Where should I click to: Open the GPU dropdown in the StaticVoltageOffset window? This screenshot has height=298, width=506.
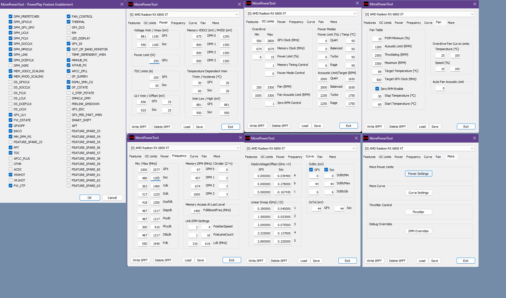301,148
